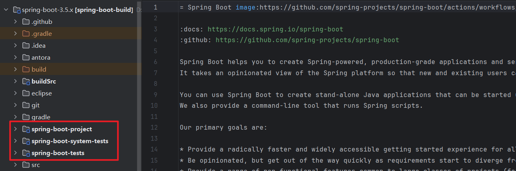
Task: Expand the eclipse folder chevron
Action: (15, 93)
